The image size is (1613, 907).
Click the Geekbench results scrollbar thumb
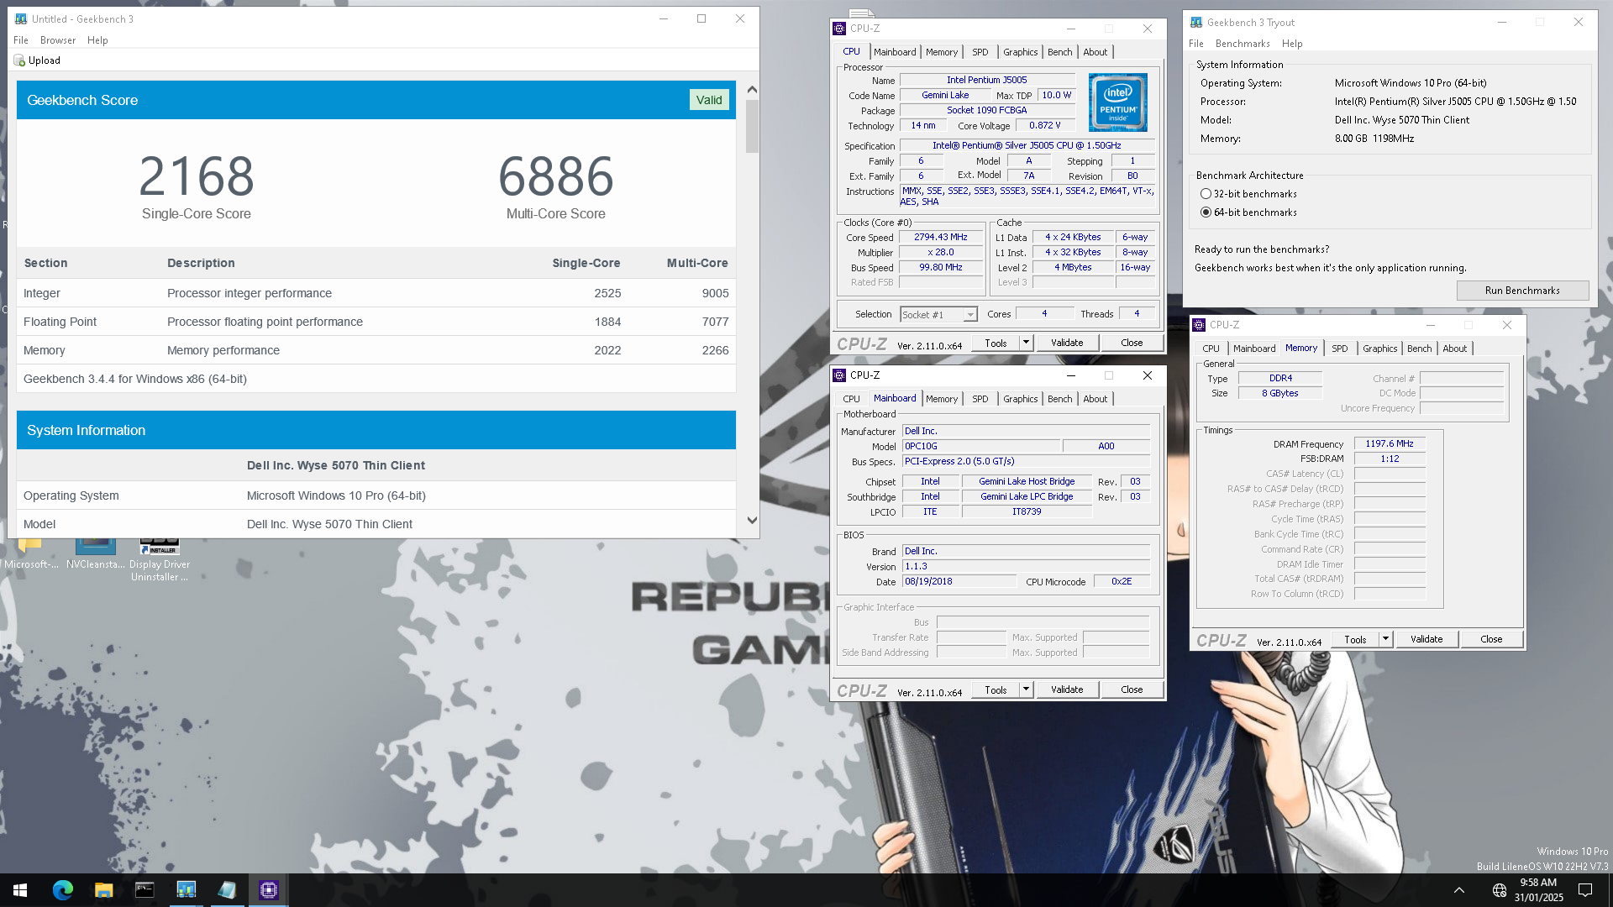(752, 127)
